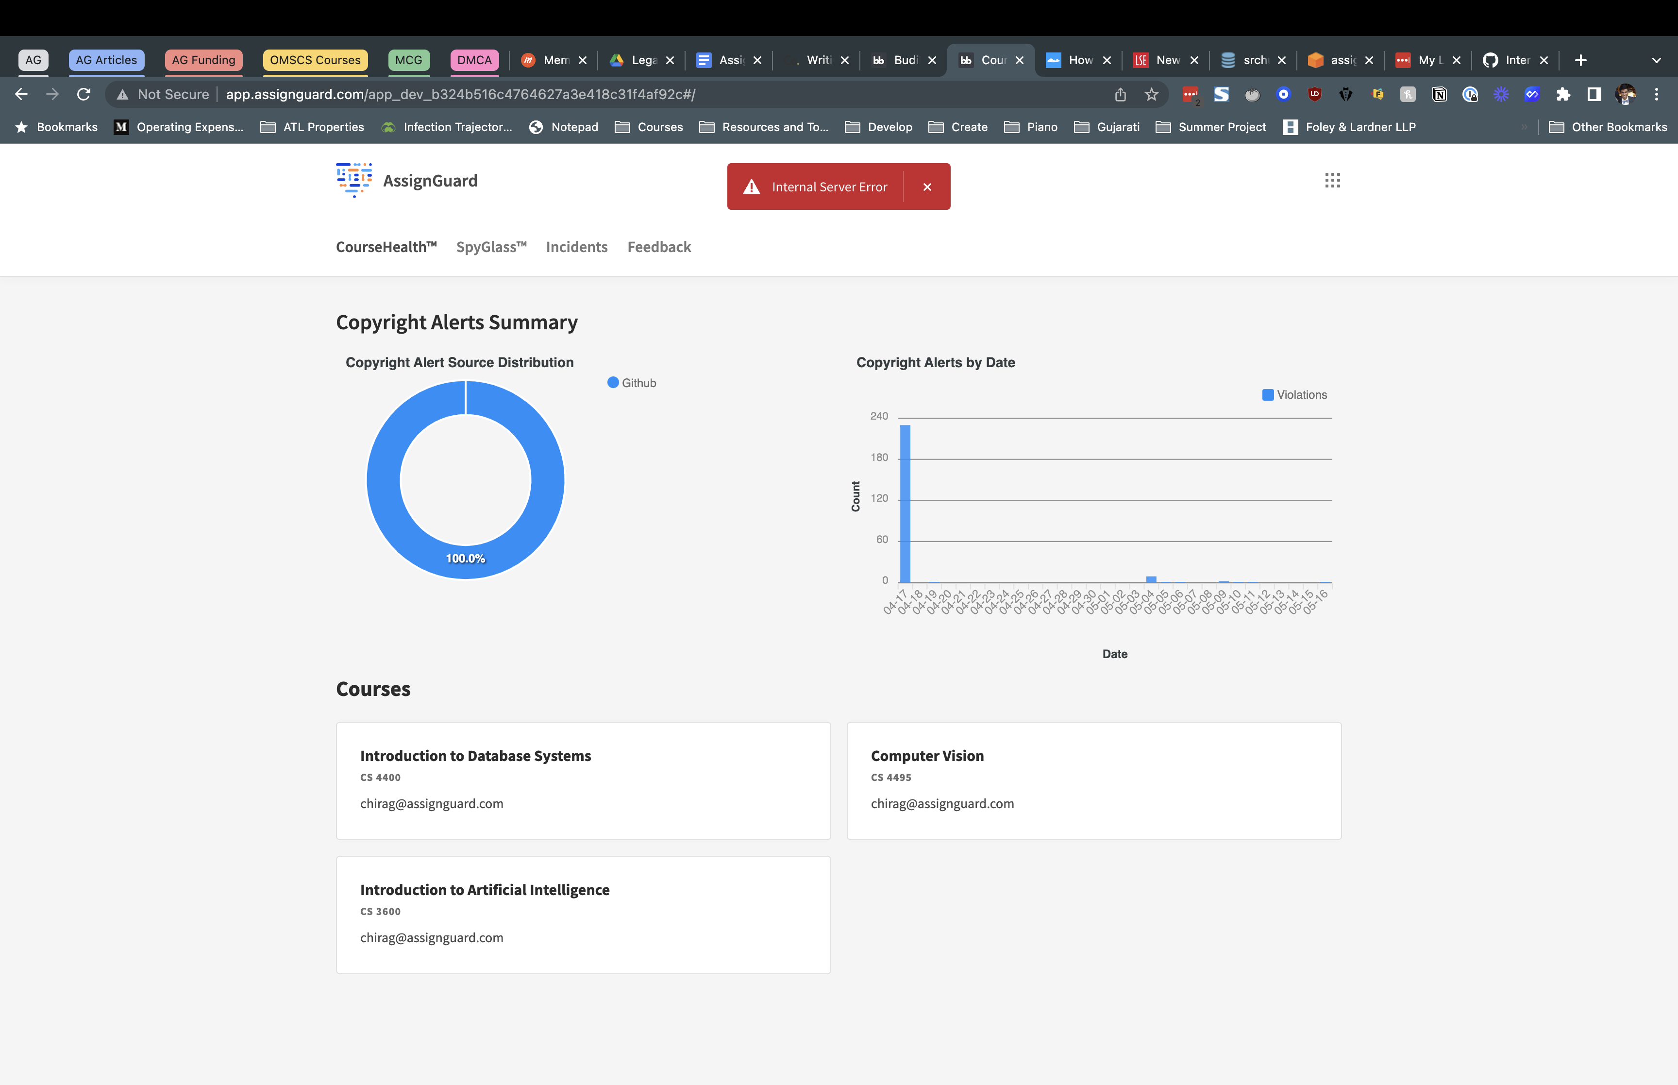This screenshot has width=1678, height=1085.
Task: Open the Foley & Lardner LLP bookmark
Action: [x=1349, y=127]
